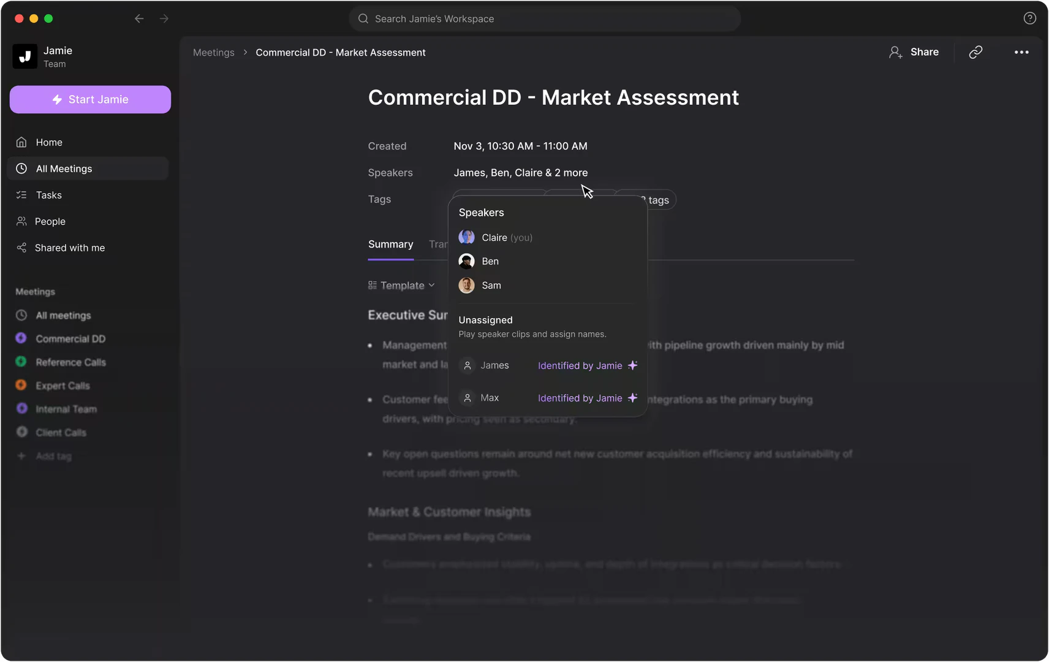
Task: Open Shared with me
Action: click(68, 248)
